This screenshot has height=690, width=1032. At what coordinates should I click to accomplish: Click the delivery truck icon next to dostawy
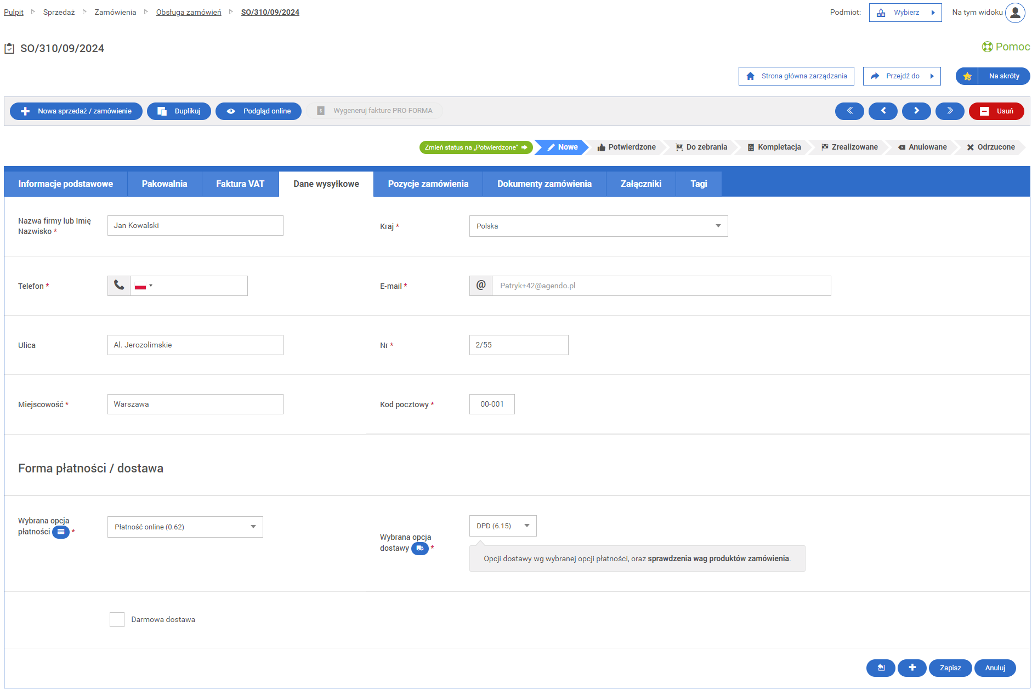[x=419, y=548]
